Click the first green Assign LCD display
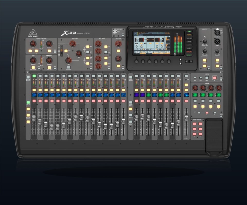This screenshot has width=247, height=205. (195, 95)
